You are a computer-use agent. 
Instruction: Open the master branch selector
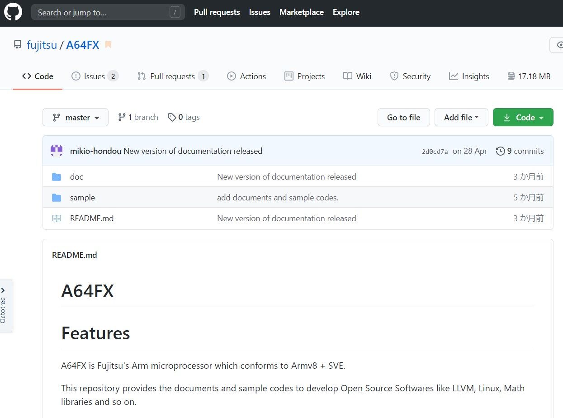[75, 117]
